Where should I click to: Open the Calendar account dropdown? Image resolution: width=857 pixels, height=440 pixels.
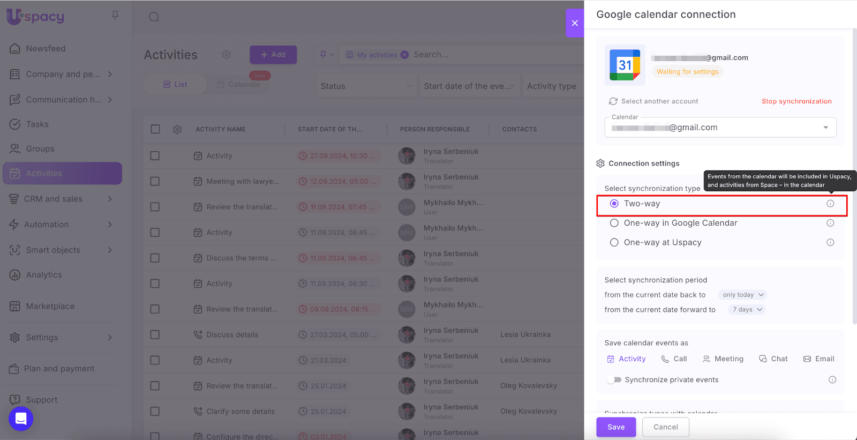click(825, 128)
